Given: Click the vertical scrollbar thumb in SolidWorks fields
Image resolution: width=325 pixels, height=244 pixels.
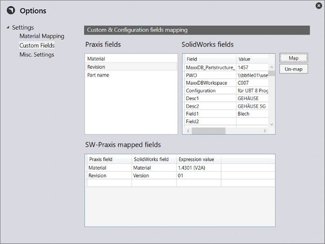Looking at the screenshot, I should (272, 73).
